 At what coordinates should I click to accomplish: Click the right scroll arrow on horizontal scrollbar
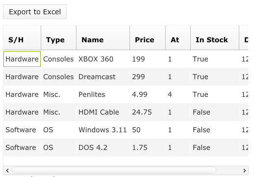point(245,171)
